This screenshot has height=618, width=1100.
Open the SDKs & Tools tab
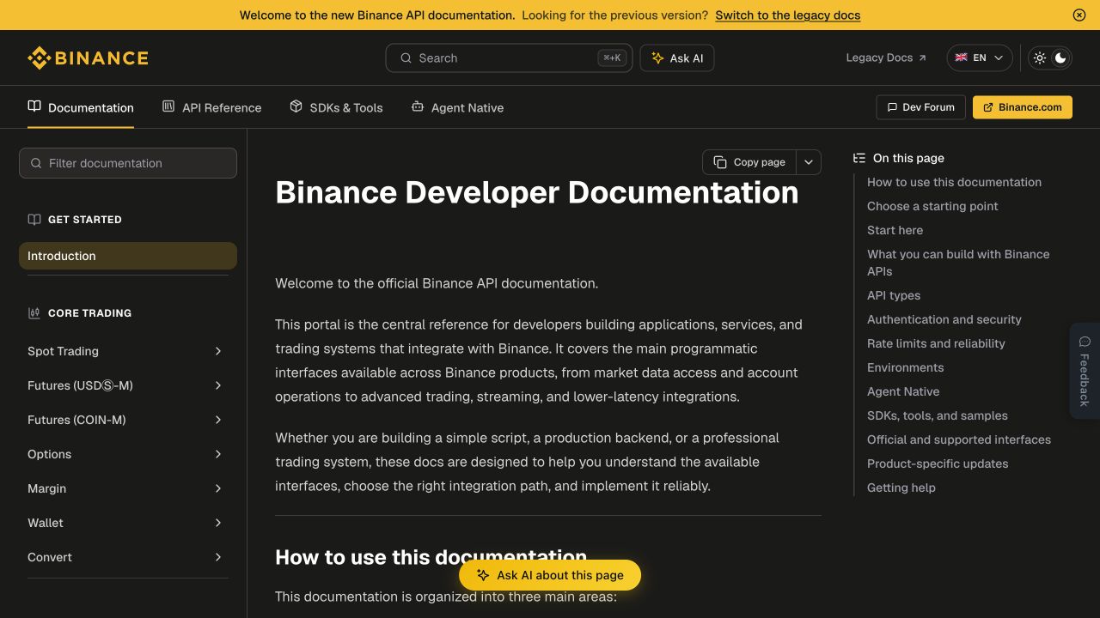tap(336, 107)
